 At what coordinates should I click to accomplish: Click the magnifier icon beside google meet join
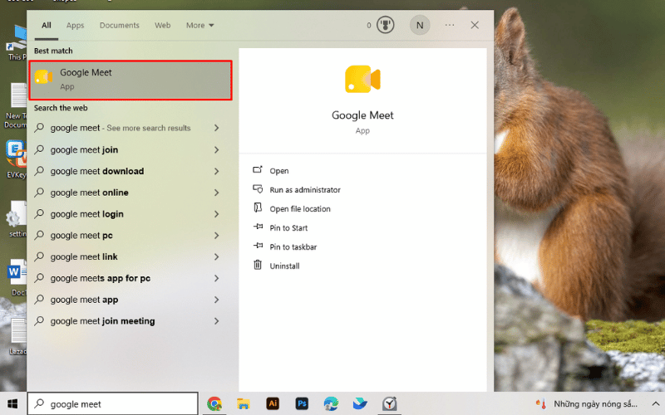39,149
